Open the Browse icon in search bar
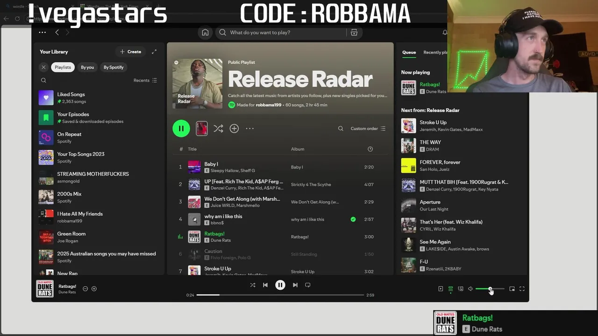The width and height of the screenshot is (598, 336). pos(354,32)
